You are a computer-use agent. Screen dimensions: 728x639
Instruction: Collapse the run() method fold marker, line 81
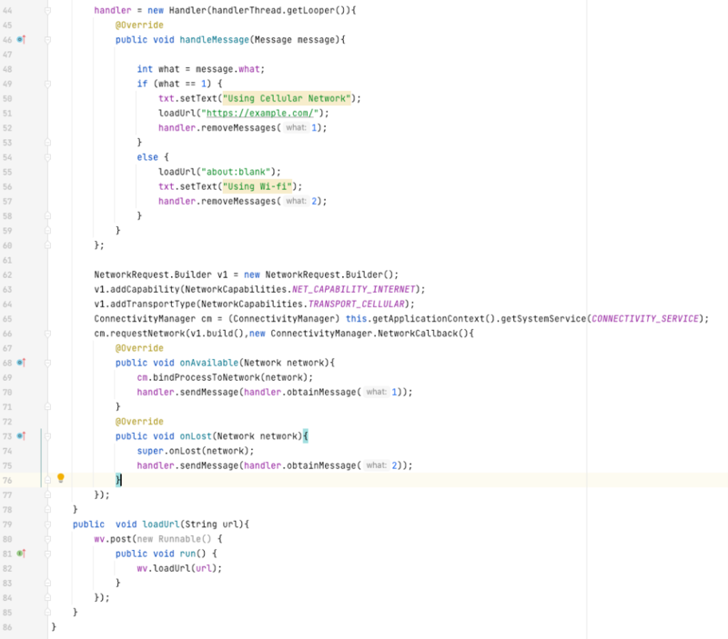pos(47,554)
